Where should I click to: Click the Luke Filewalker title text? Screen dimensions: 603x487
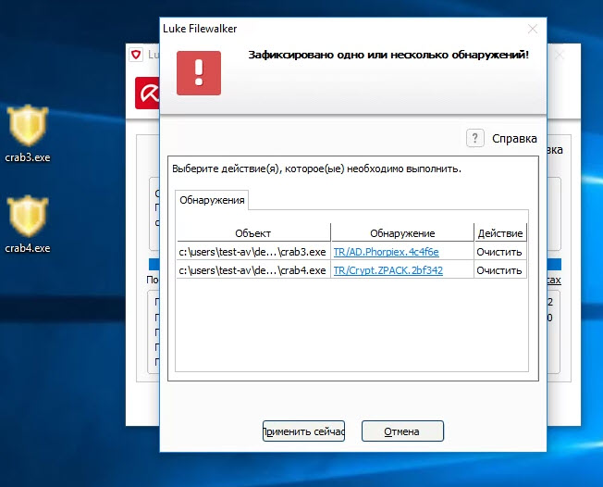pos(200,29)
